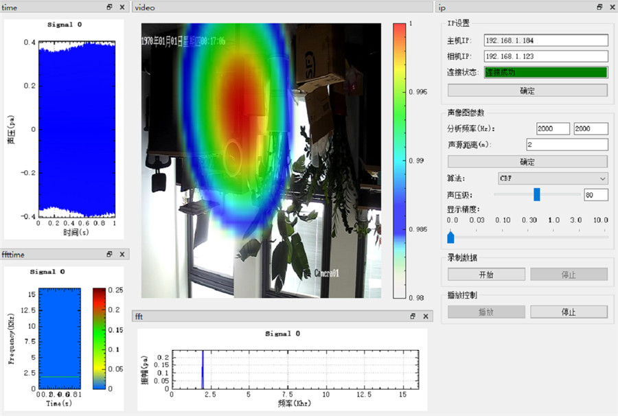Float the fft panel using its undock icon
This screenshot has height=416, width=618.
point(413,316)
